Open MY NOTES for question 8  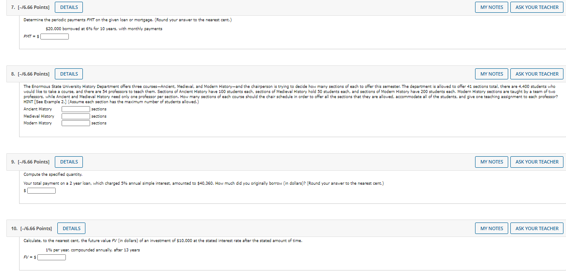tap(492, 74)
